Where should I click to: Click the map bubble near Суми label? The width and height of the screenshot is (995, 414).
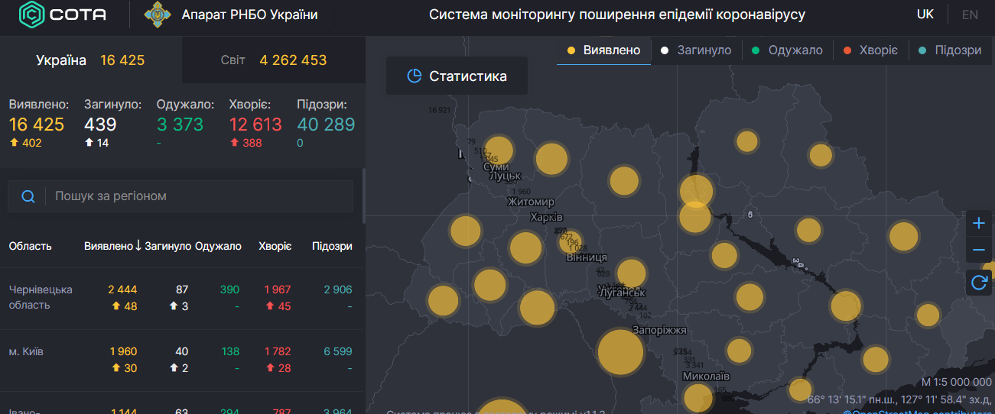pos(498,150)
